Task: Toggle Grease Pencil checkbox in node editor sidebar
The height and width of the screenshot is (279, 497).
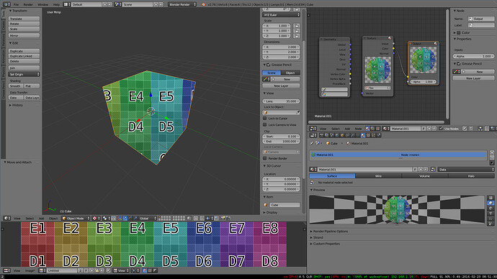Action: tap(459, 63)
